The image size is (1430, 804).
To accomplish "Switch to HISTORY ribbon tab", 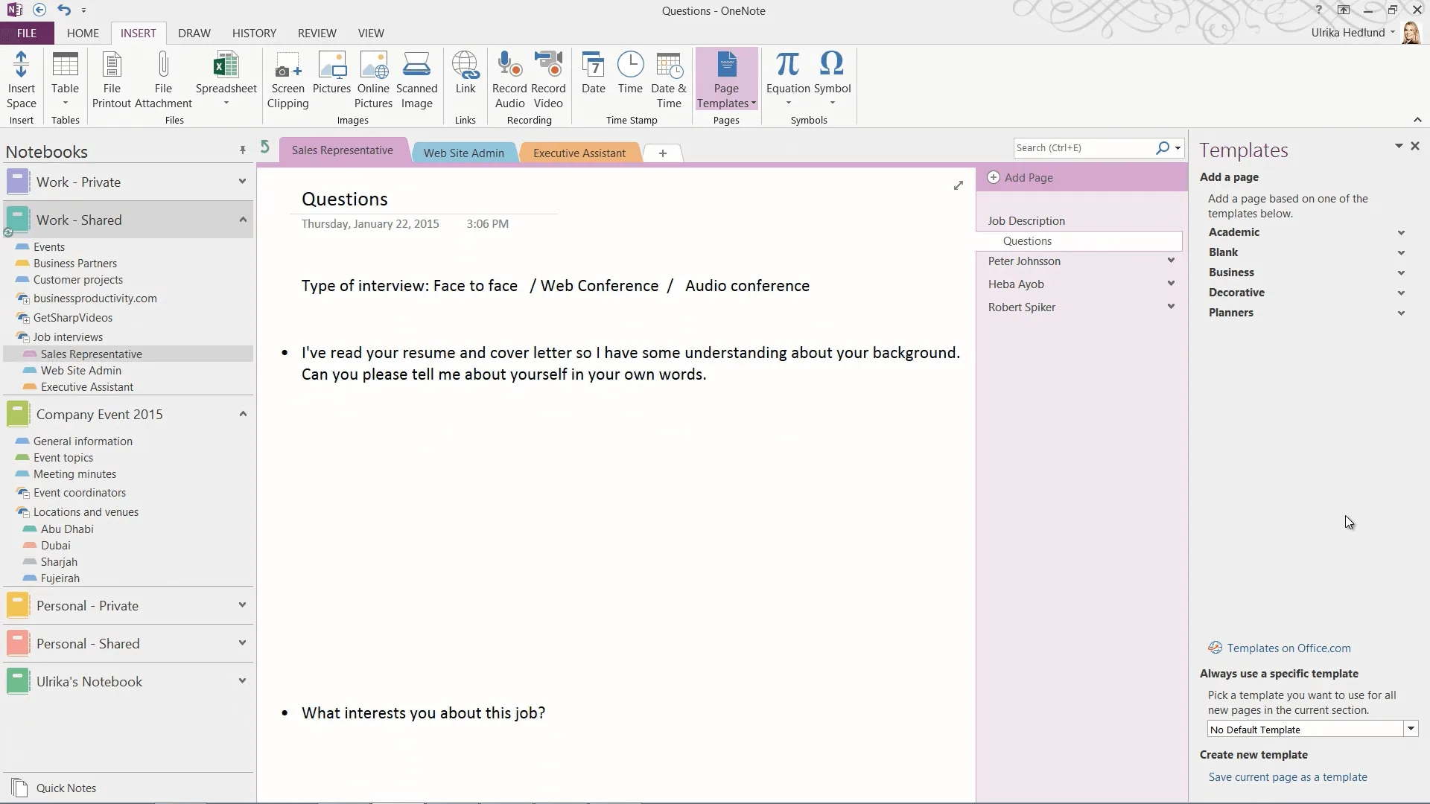I will [x=254, y=33].
